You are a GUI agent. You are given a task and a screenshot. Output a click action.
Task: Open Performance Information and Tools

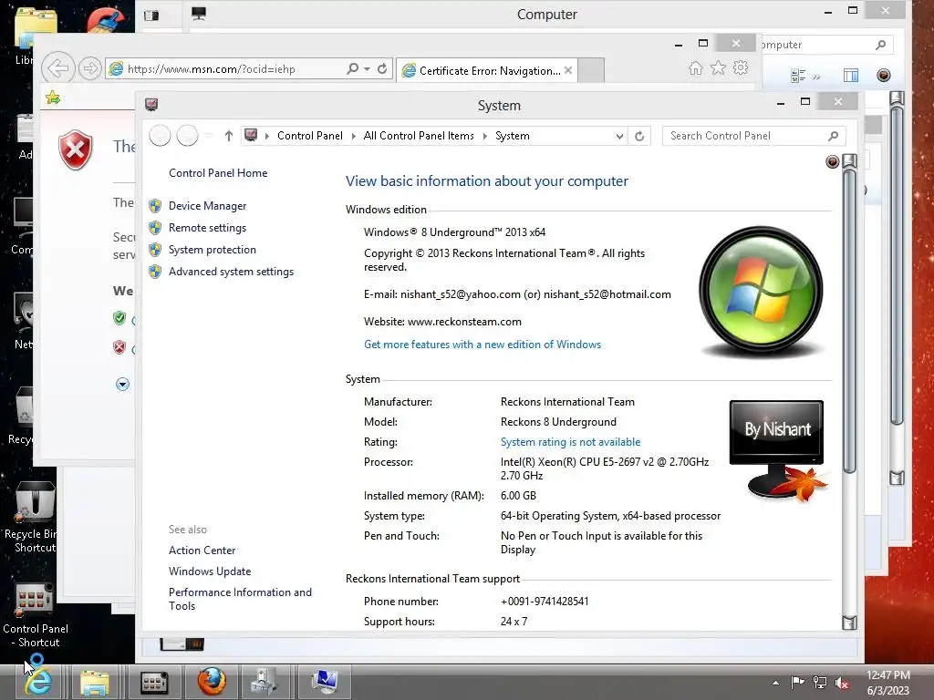tap(240, 600)
